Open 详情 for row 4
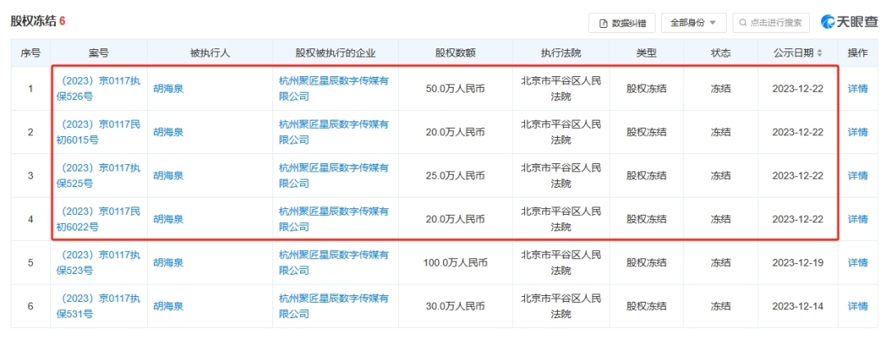The width and height of the screenshot is (886, 351). coord(858,219)
